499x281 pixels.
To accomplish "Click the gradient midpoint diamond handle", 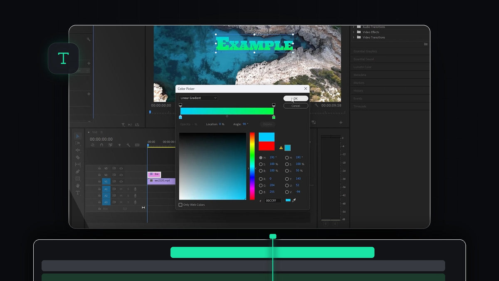I will [x=227, y=116].
